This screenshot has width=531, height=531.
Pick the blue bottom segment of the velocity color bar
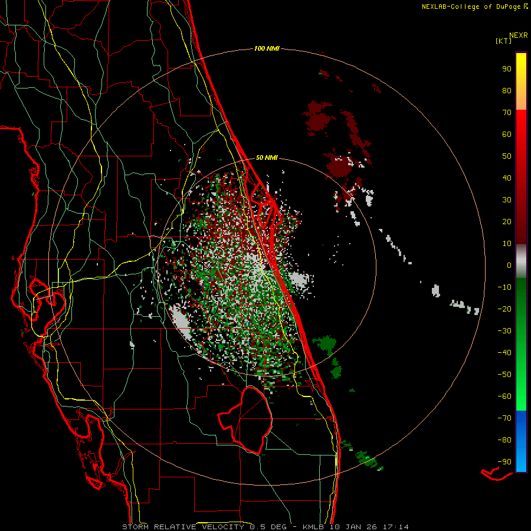[521, 441]
